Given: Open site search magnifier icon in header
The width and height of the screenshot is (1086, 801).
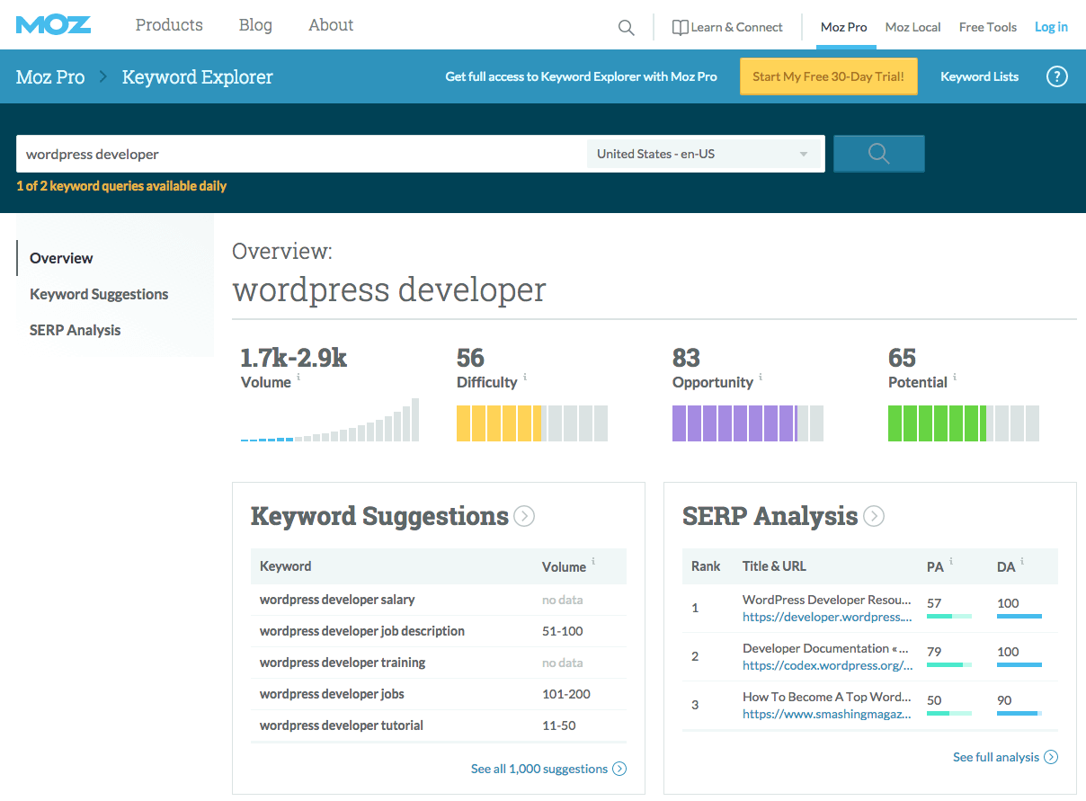Looking at the screenshot, I should point(627,28).
